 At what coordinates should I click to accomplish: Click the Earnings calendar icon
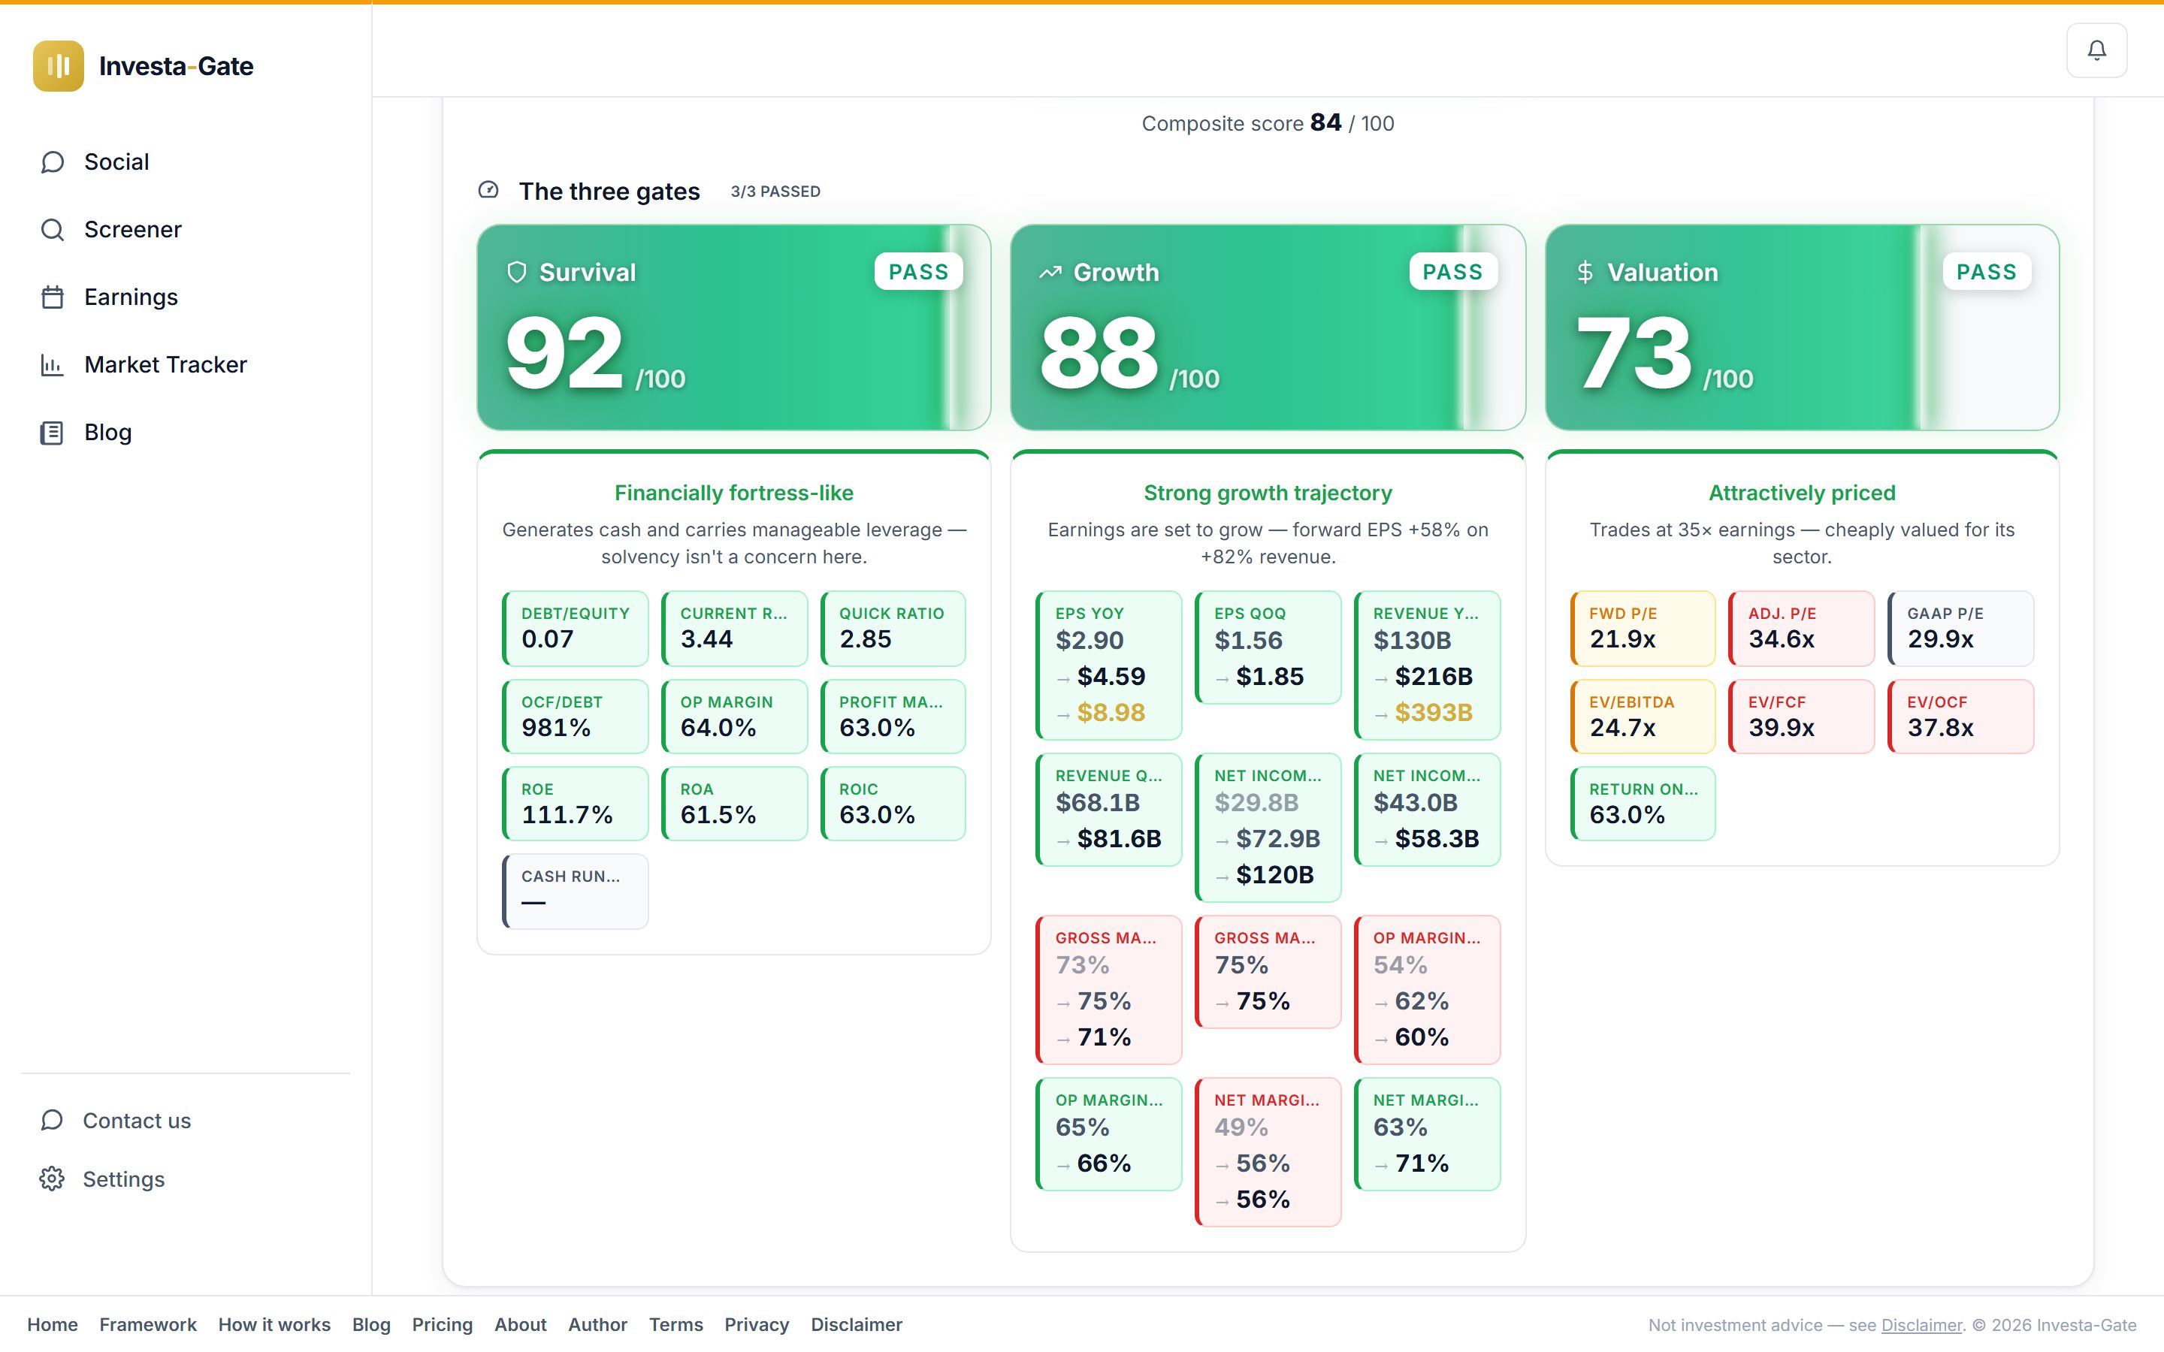[53, 297]
